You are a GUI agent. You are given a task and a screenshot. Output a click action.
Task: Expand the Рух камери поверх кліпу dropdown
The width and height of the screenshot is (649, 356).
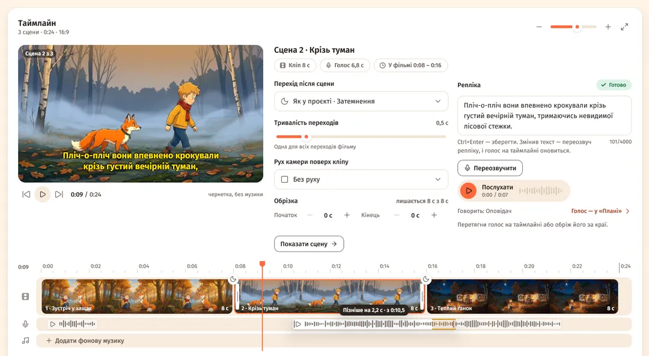point(361,179)
